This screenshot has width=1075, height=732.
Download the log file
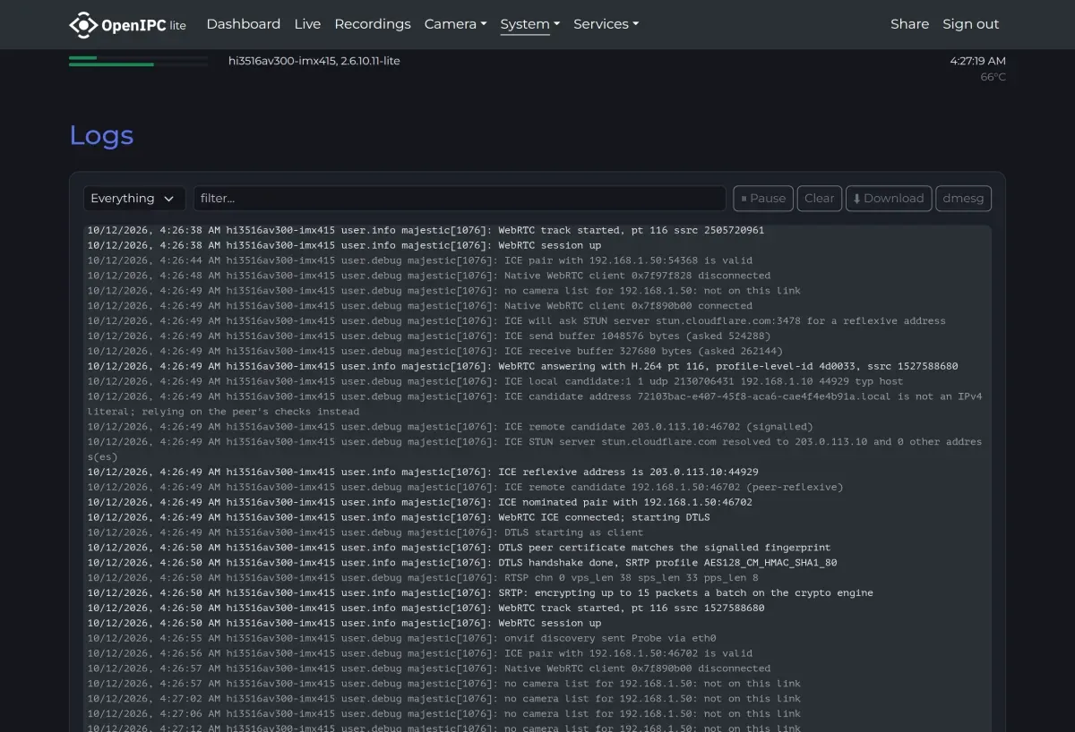(889, 199)
